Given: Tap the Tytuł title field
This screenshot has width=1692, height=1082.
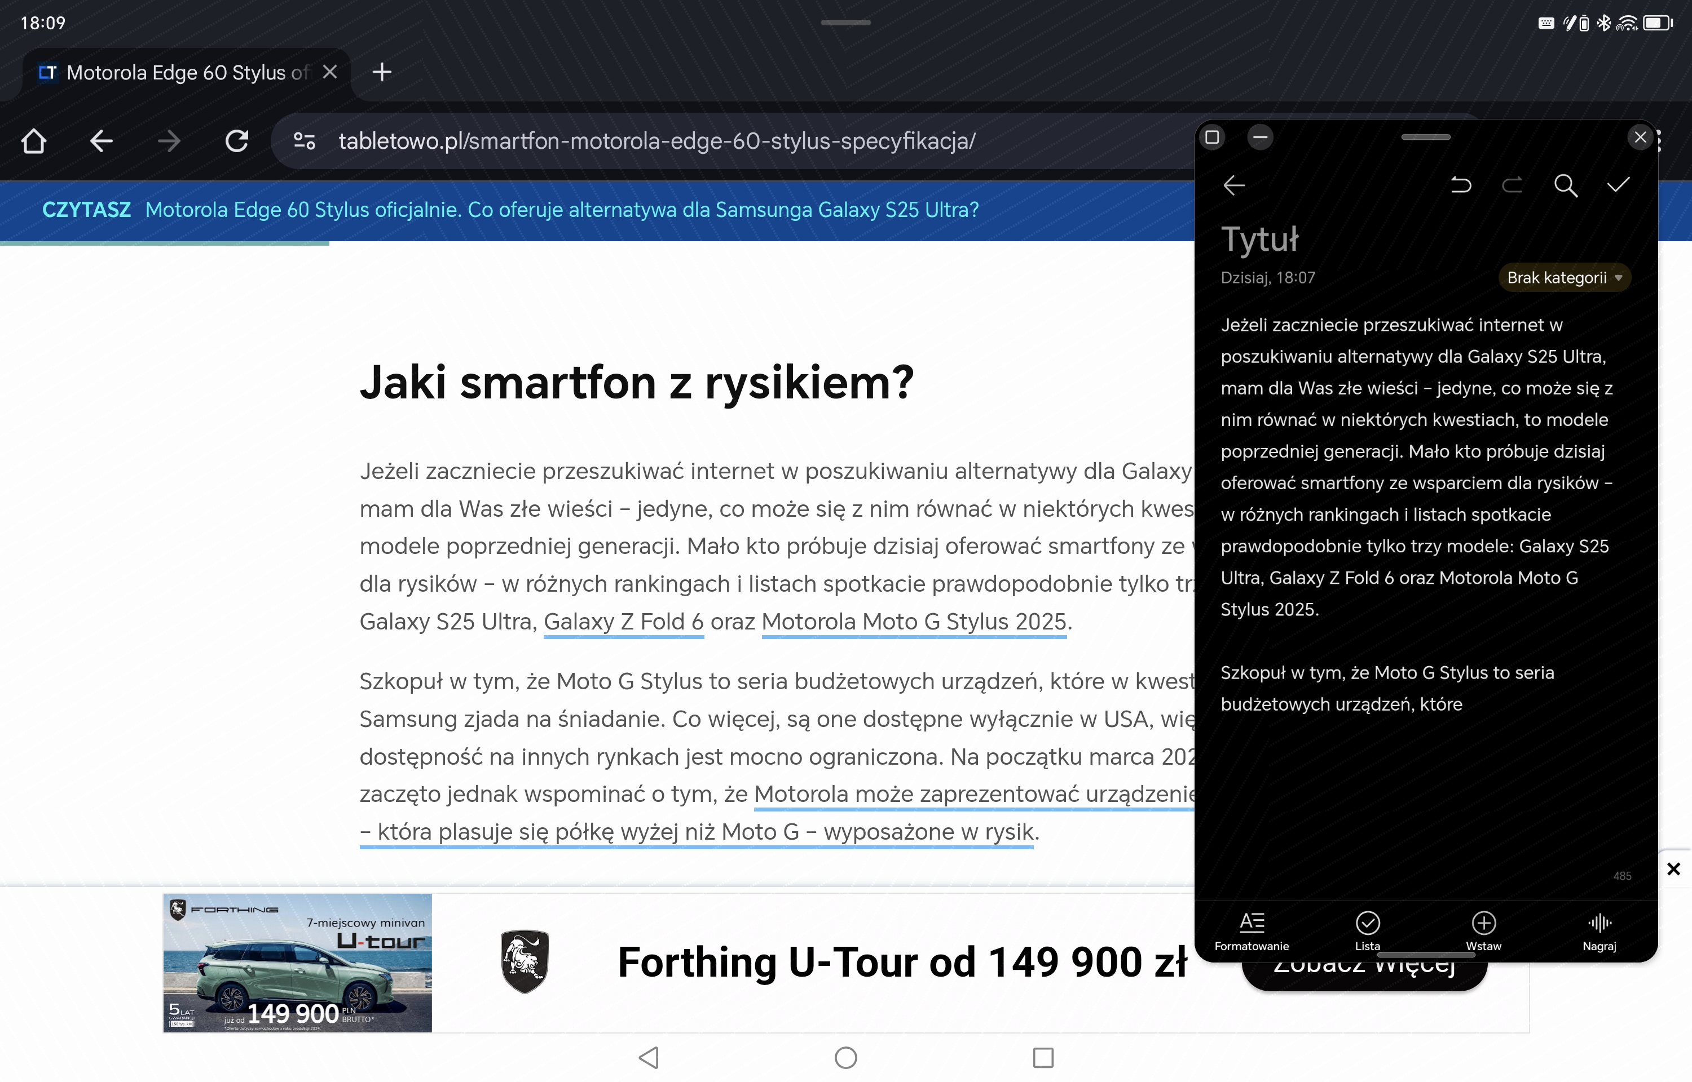Looking at the screenshot, I should [x=1259, y=239].
